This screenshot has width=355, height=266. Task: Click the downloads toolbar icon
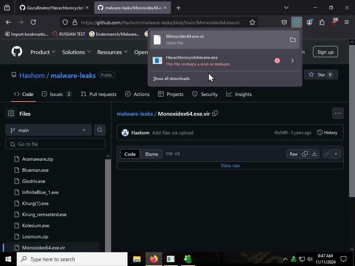[297, 22]
